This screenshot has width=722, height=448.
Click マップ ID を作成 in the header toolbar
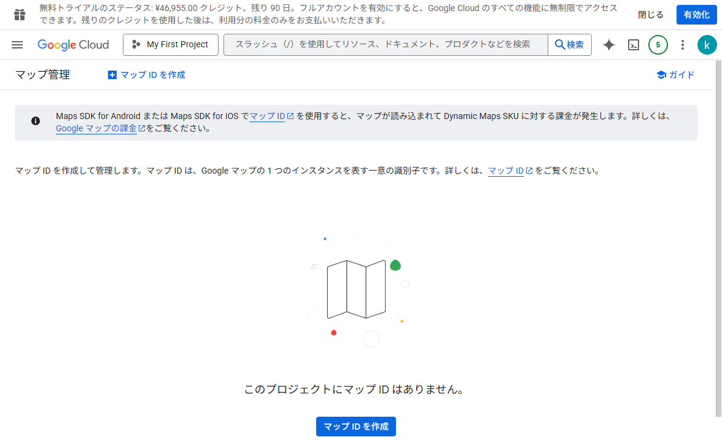146,75
